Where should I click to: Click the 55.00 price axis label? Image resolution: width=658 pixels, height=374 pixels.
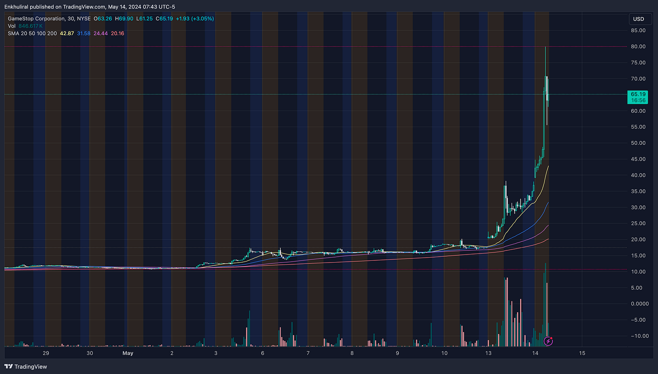pos(639,127)
